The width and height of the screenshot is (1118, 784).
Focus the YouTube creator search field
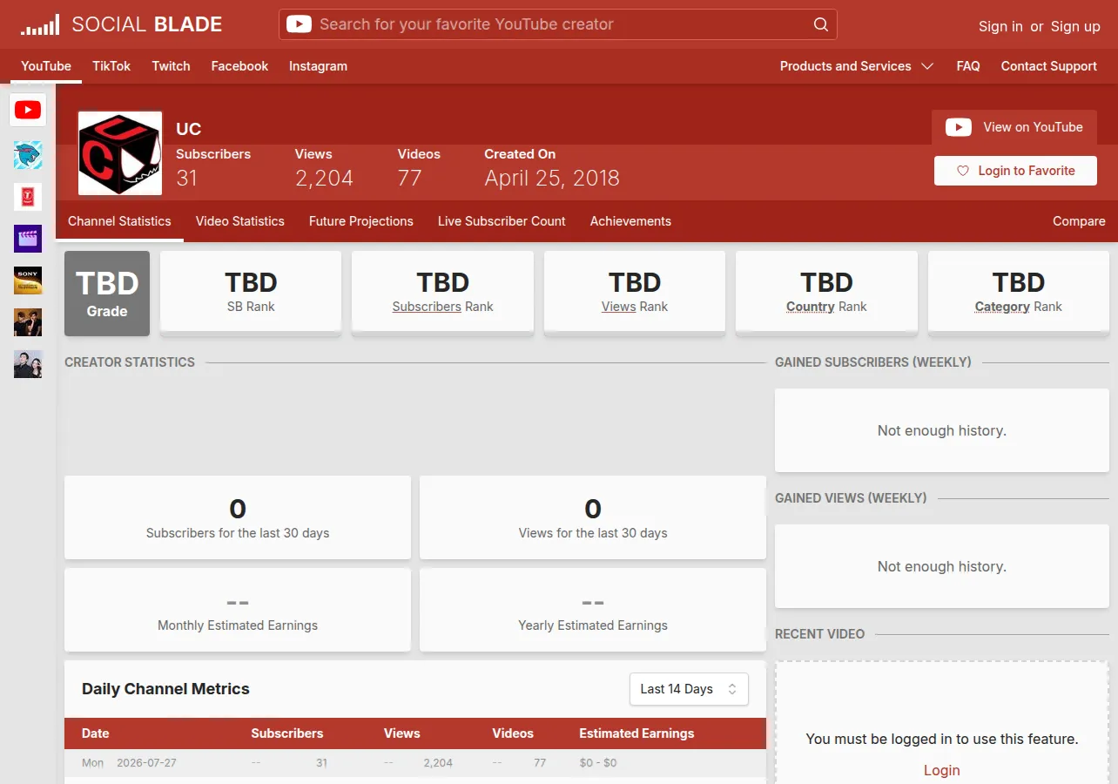(557, 24)
